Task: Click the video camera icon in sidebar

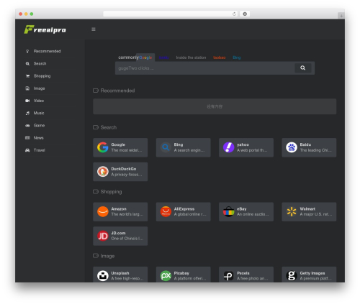Action: 27,101
